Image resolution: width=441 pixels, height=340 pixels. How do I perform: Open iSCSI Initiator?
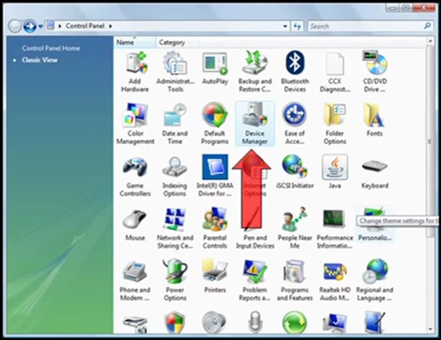[x=295, y=172]
